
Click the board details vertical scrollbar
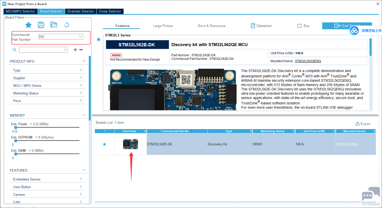[x=371, y=47]
